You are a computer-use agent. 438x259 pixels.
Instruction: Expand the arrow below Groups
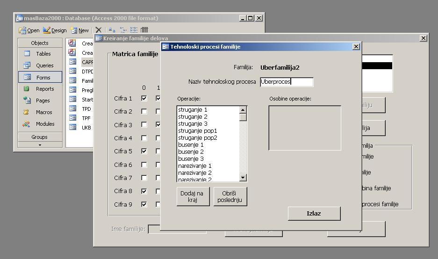pos(40,145)
